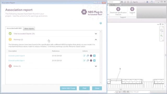Click the report list vertical scrollbar down arrow
The height and width of the screenshot is (94, 167).
coord(101,83)
